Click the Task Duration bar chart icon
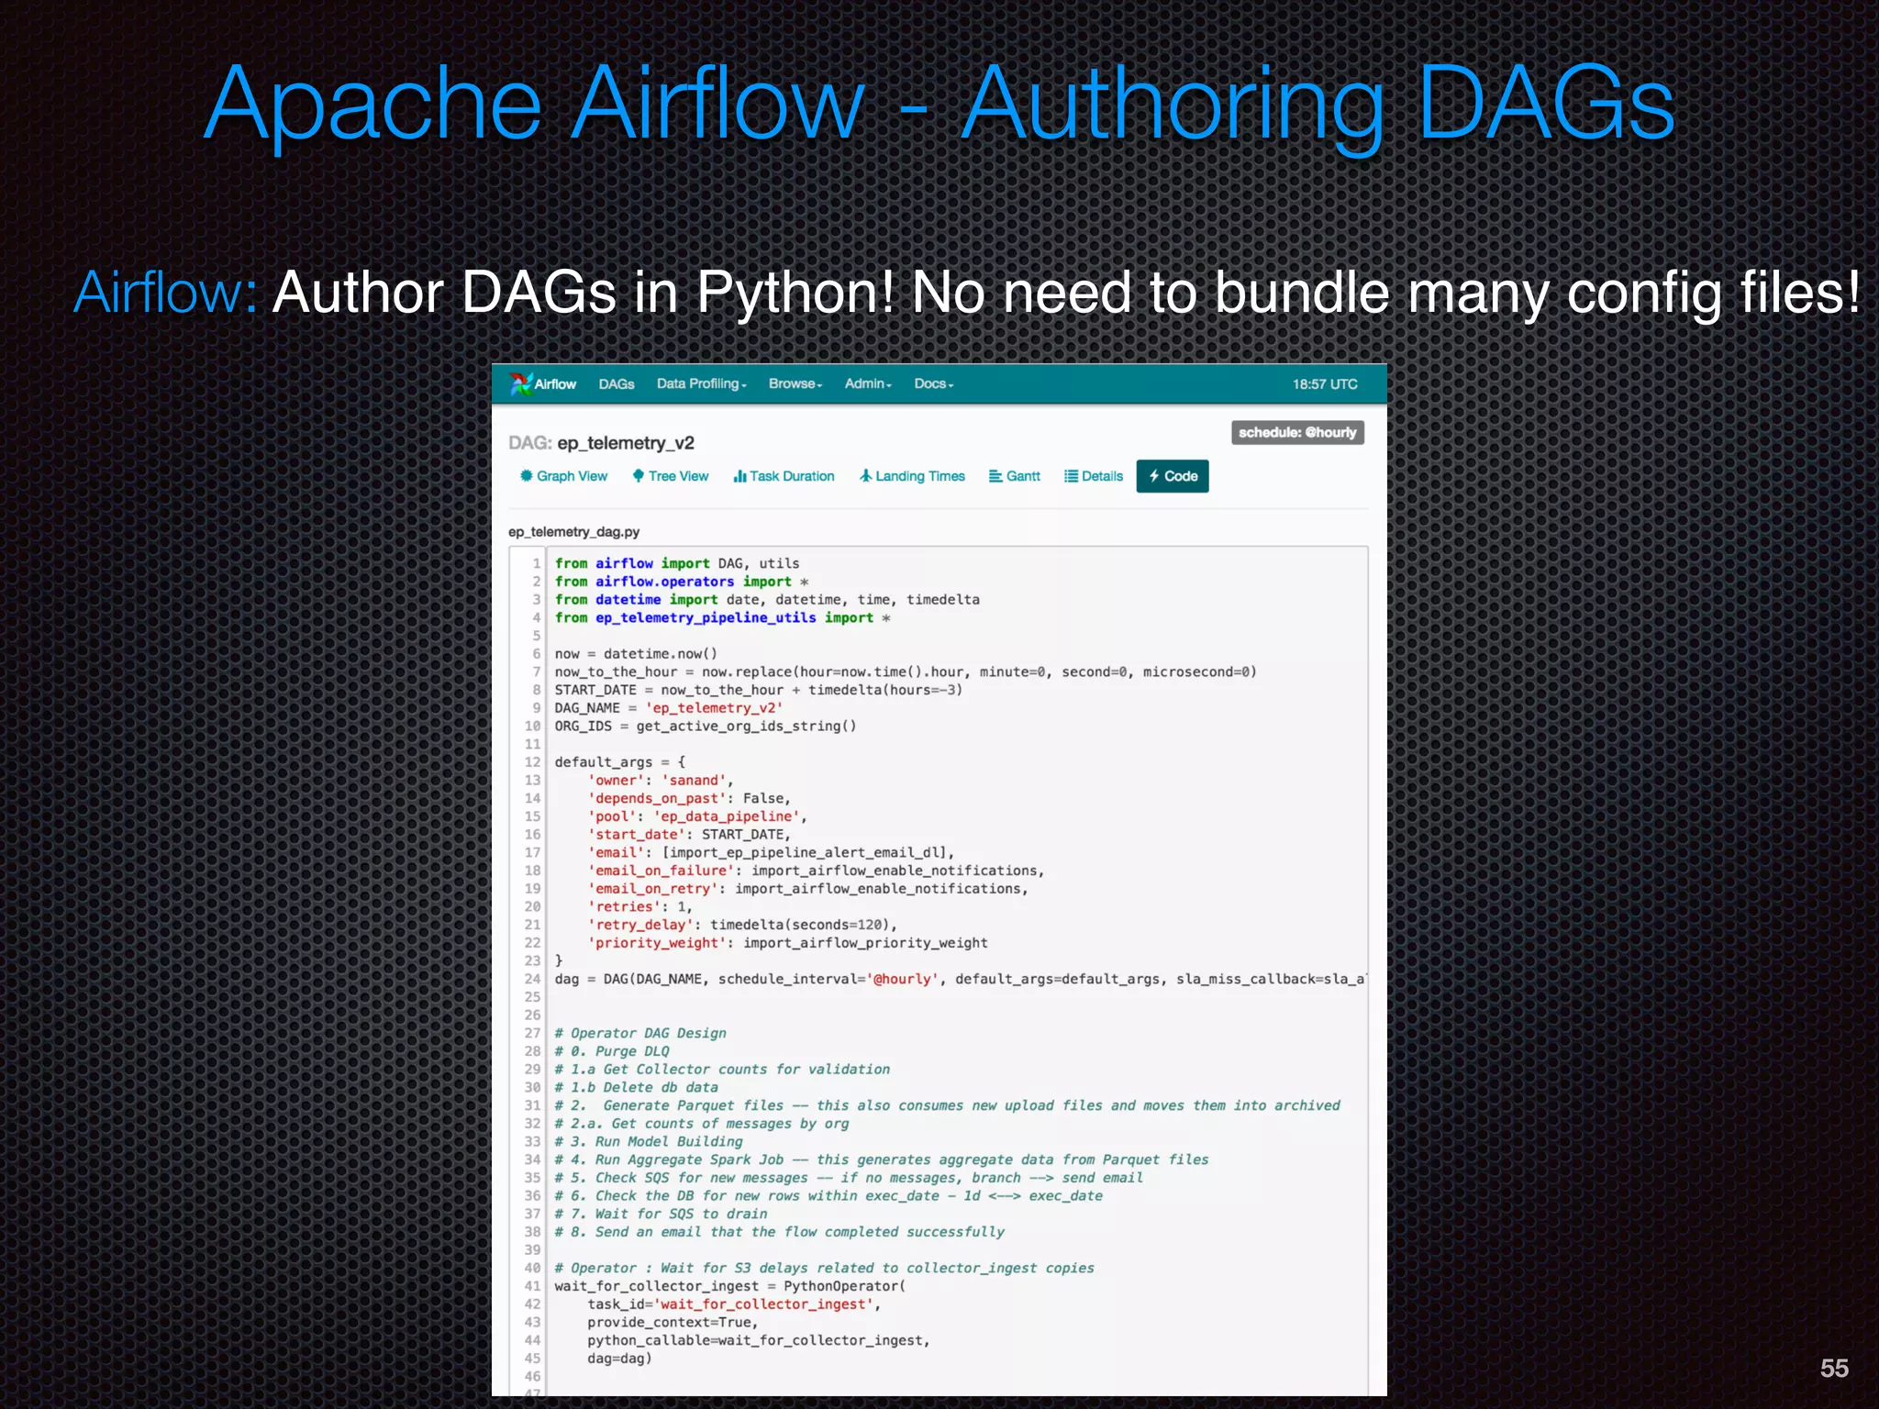The height and width of the screenshot is (1409, 1879). [x=739, y=476]
